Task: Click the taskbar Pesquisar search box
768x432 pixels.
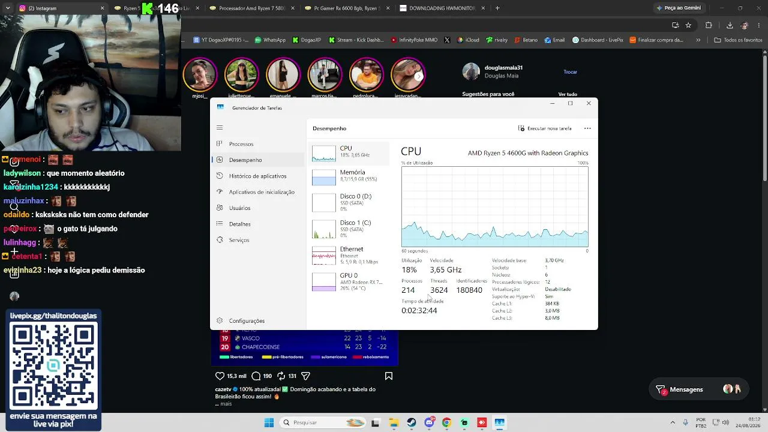Action: 323,422
